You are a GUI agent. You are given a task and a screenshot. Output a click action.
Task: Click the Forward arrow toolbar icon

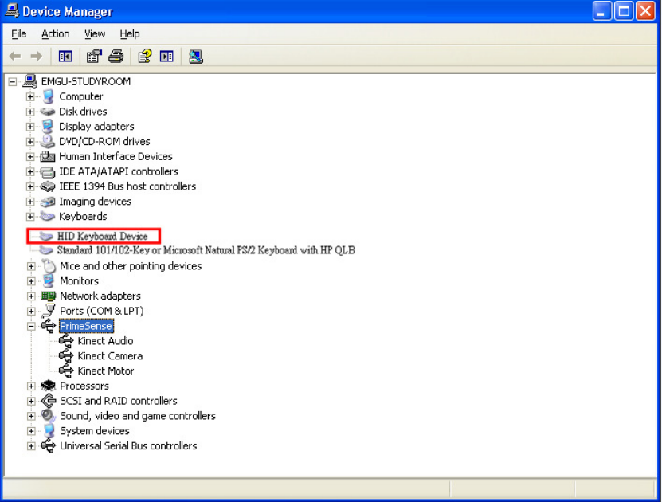click(37, 56)
